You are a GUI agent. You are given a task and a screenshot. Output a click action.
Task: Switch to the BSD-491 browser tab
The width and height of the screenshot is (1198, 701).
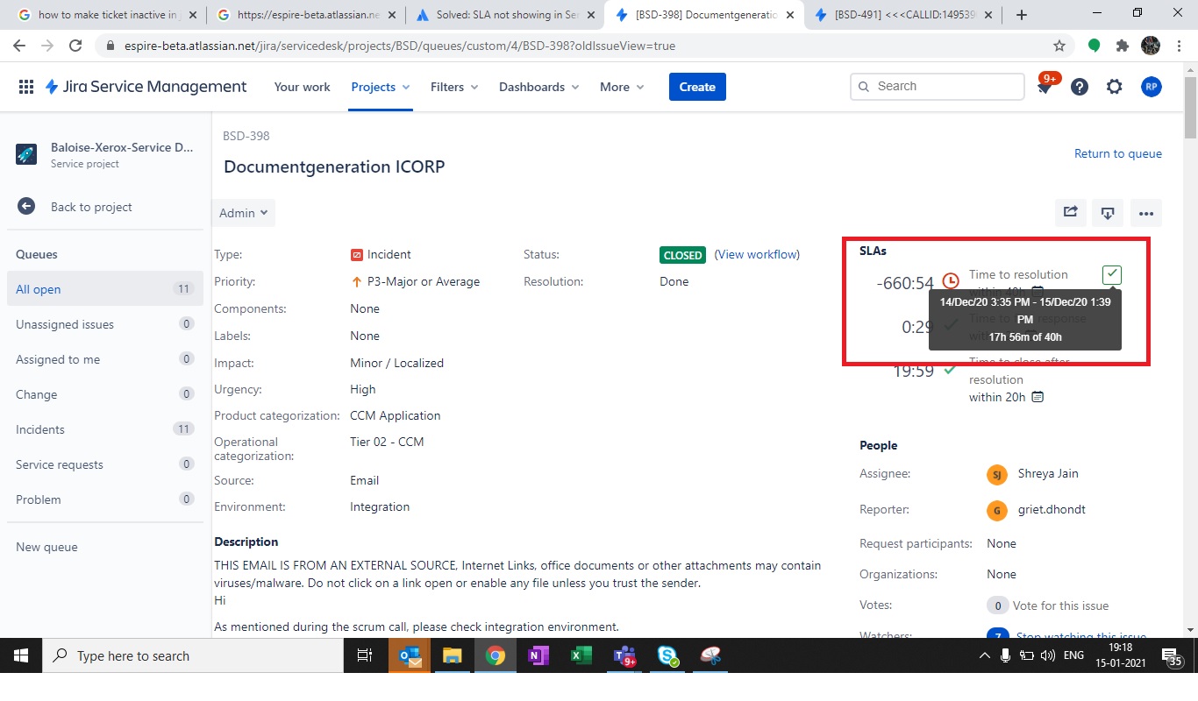[x=904, y=15]
